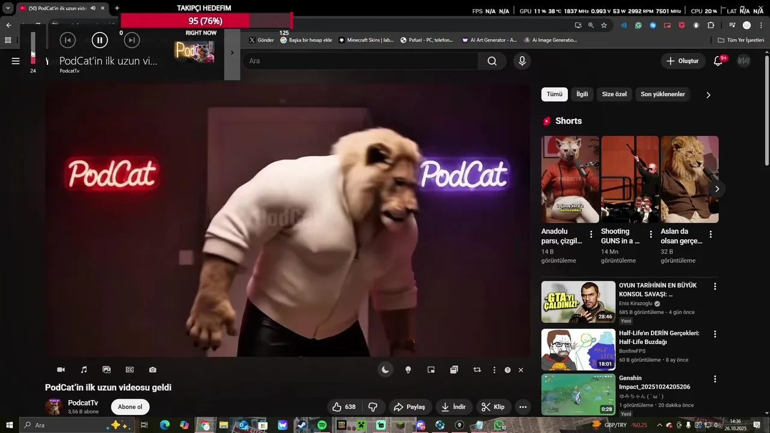Open more actions ellipsis beside Klip
This screenshot has width=770, height=433.
pyautogui.click(x=523, y=407)
